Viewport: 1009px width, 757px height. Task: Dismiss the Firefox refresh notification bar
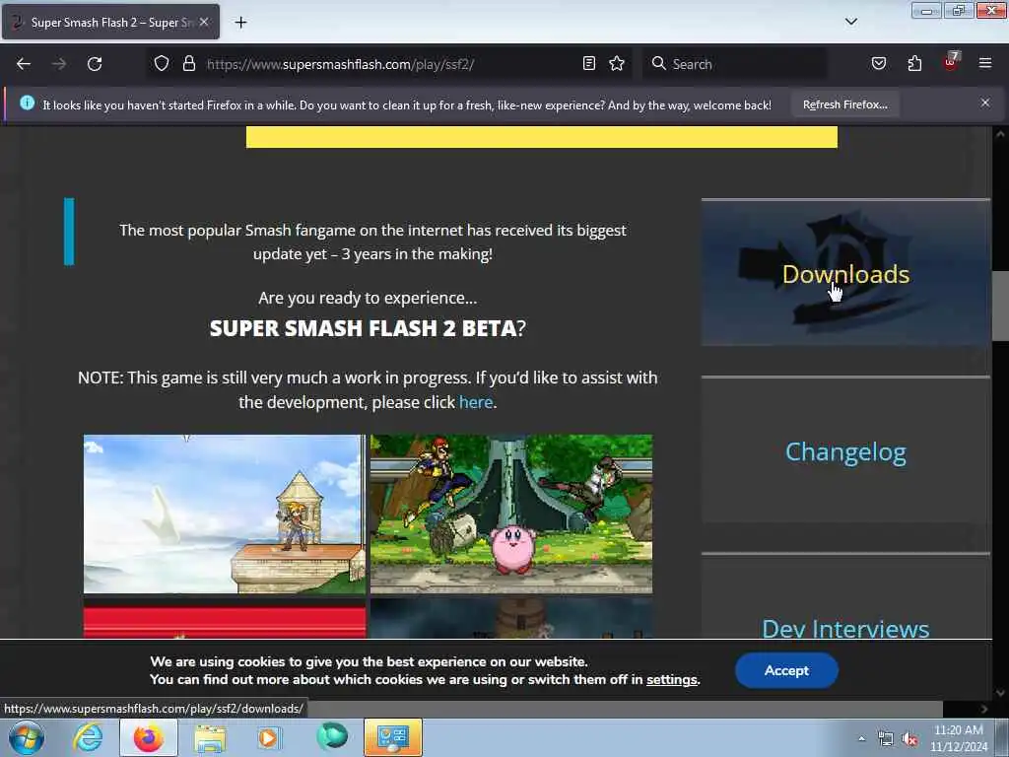[x=985, y=103]
